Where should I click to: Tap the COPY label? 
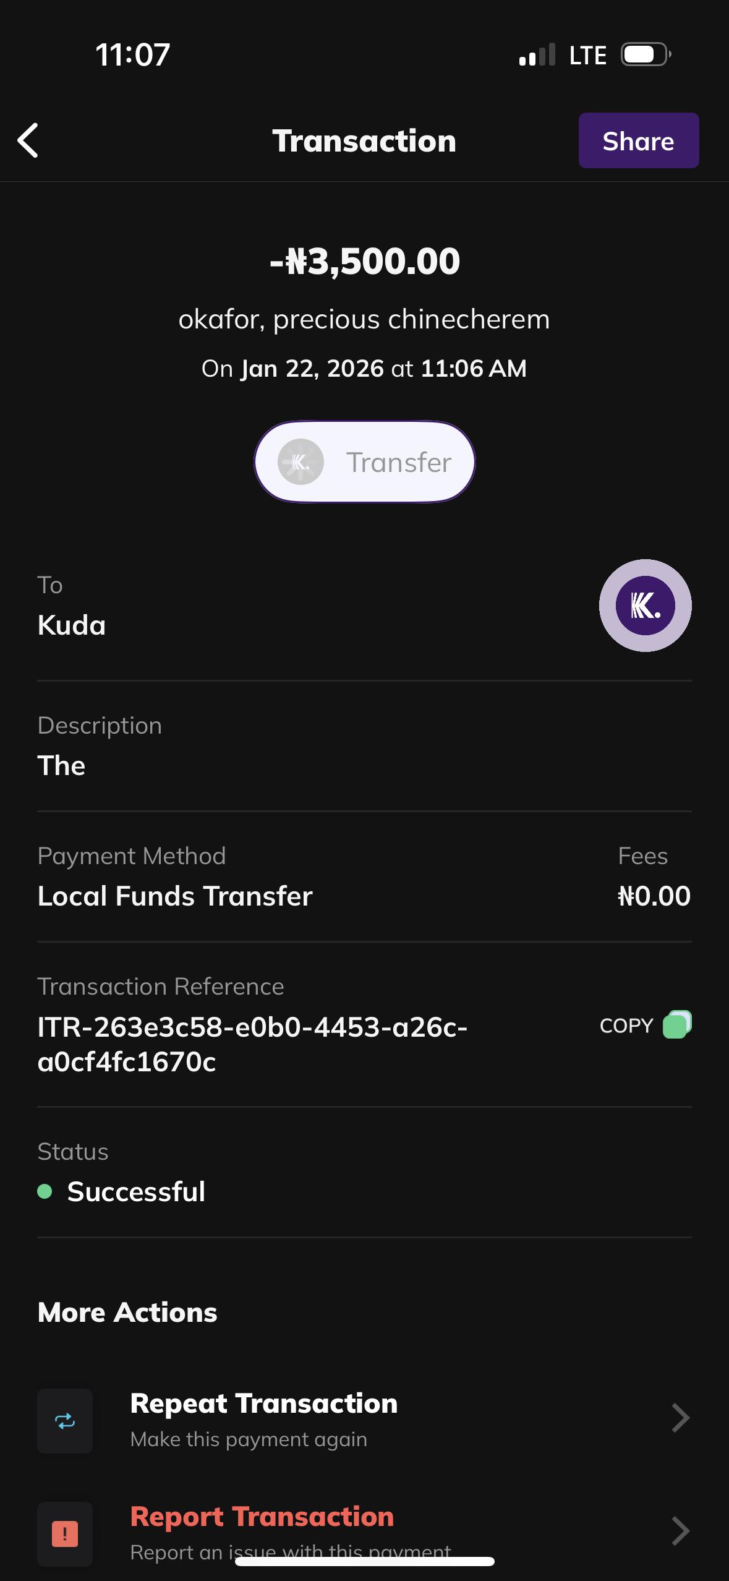click(626, 1026)
